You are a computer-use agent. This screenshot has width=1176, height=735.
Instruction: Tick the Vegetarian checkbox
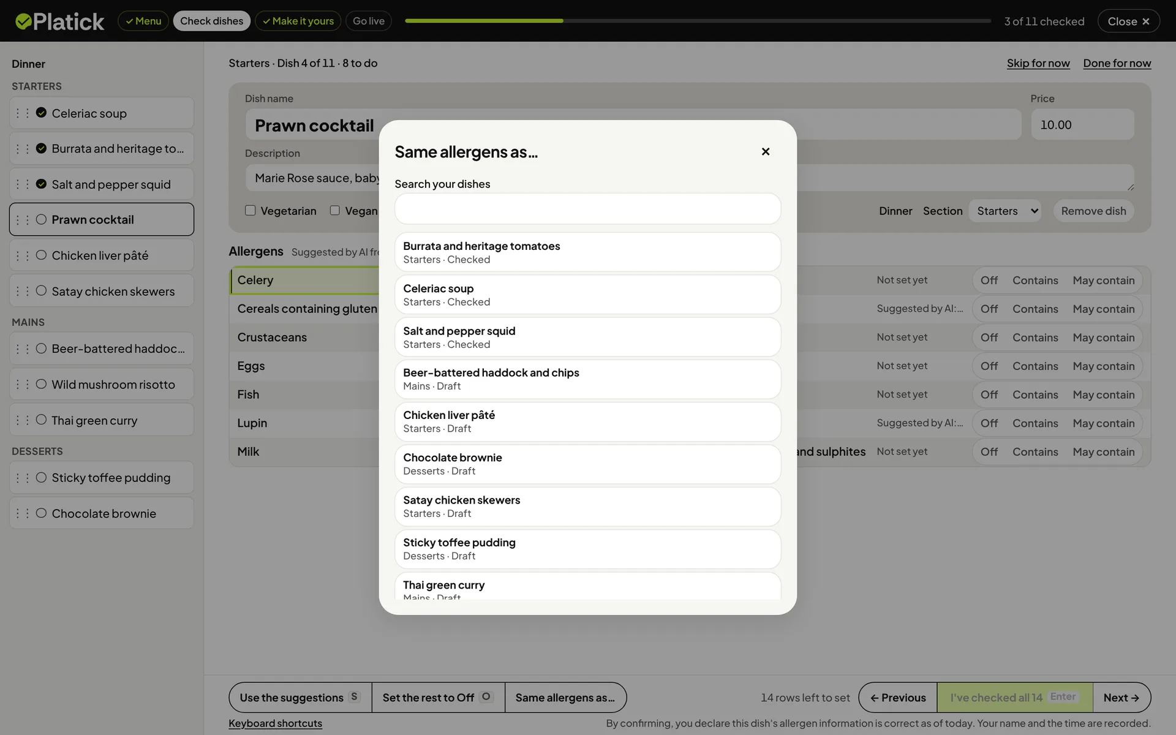pyautogui.click(x=250, y=210)
